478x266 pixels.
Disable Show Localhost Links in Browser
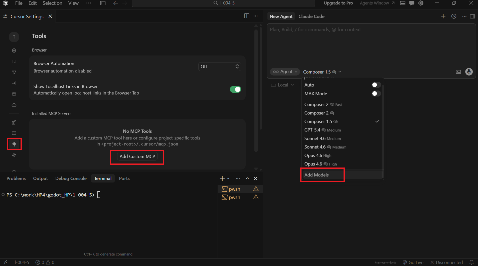(x=235, y=89)
